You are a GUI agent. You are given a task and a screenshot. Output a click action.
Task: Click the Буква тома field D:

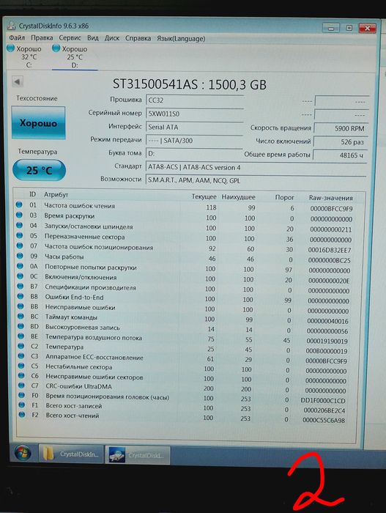coord(194,154)
